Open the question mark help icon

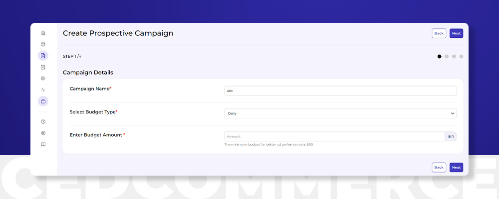pyautogui.click(x=43, y=121)
